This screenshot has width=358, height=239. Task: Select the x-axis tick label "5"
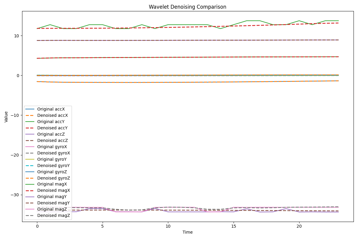(x=102, y=226)
